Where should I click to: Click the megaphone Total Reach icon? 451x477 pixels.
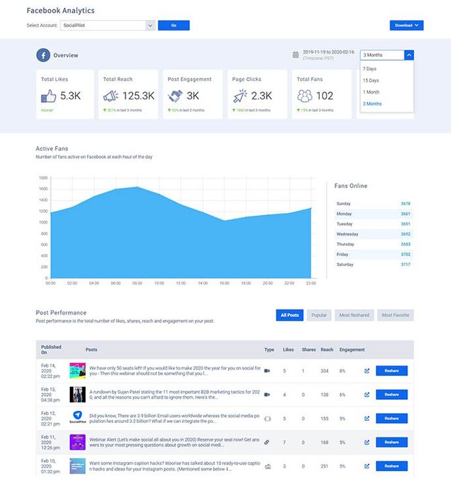[111, 96]
